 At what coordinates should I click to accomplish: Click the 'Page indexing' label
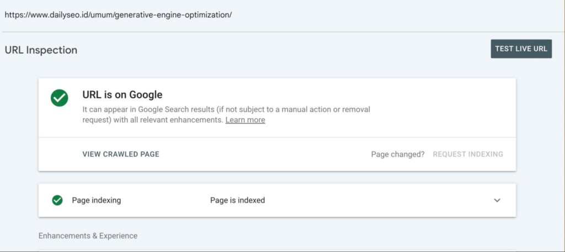click(96, 200)
